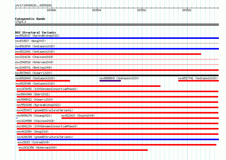This screenshot has height=160, width=226.
Task: Click the nsv5945022 (Almarri2020) label
Action: (x=35, y=100)
